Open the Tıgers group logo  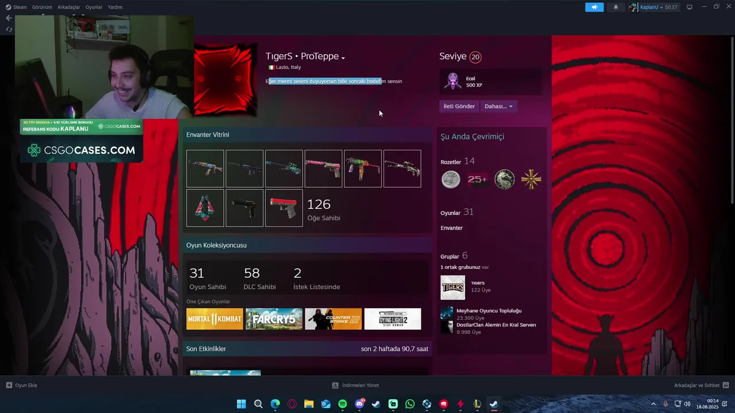(x=452, y=287)
